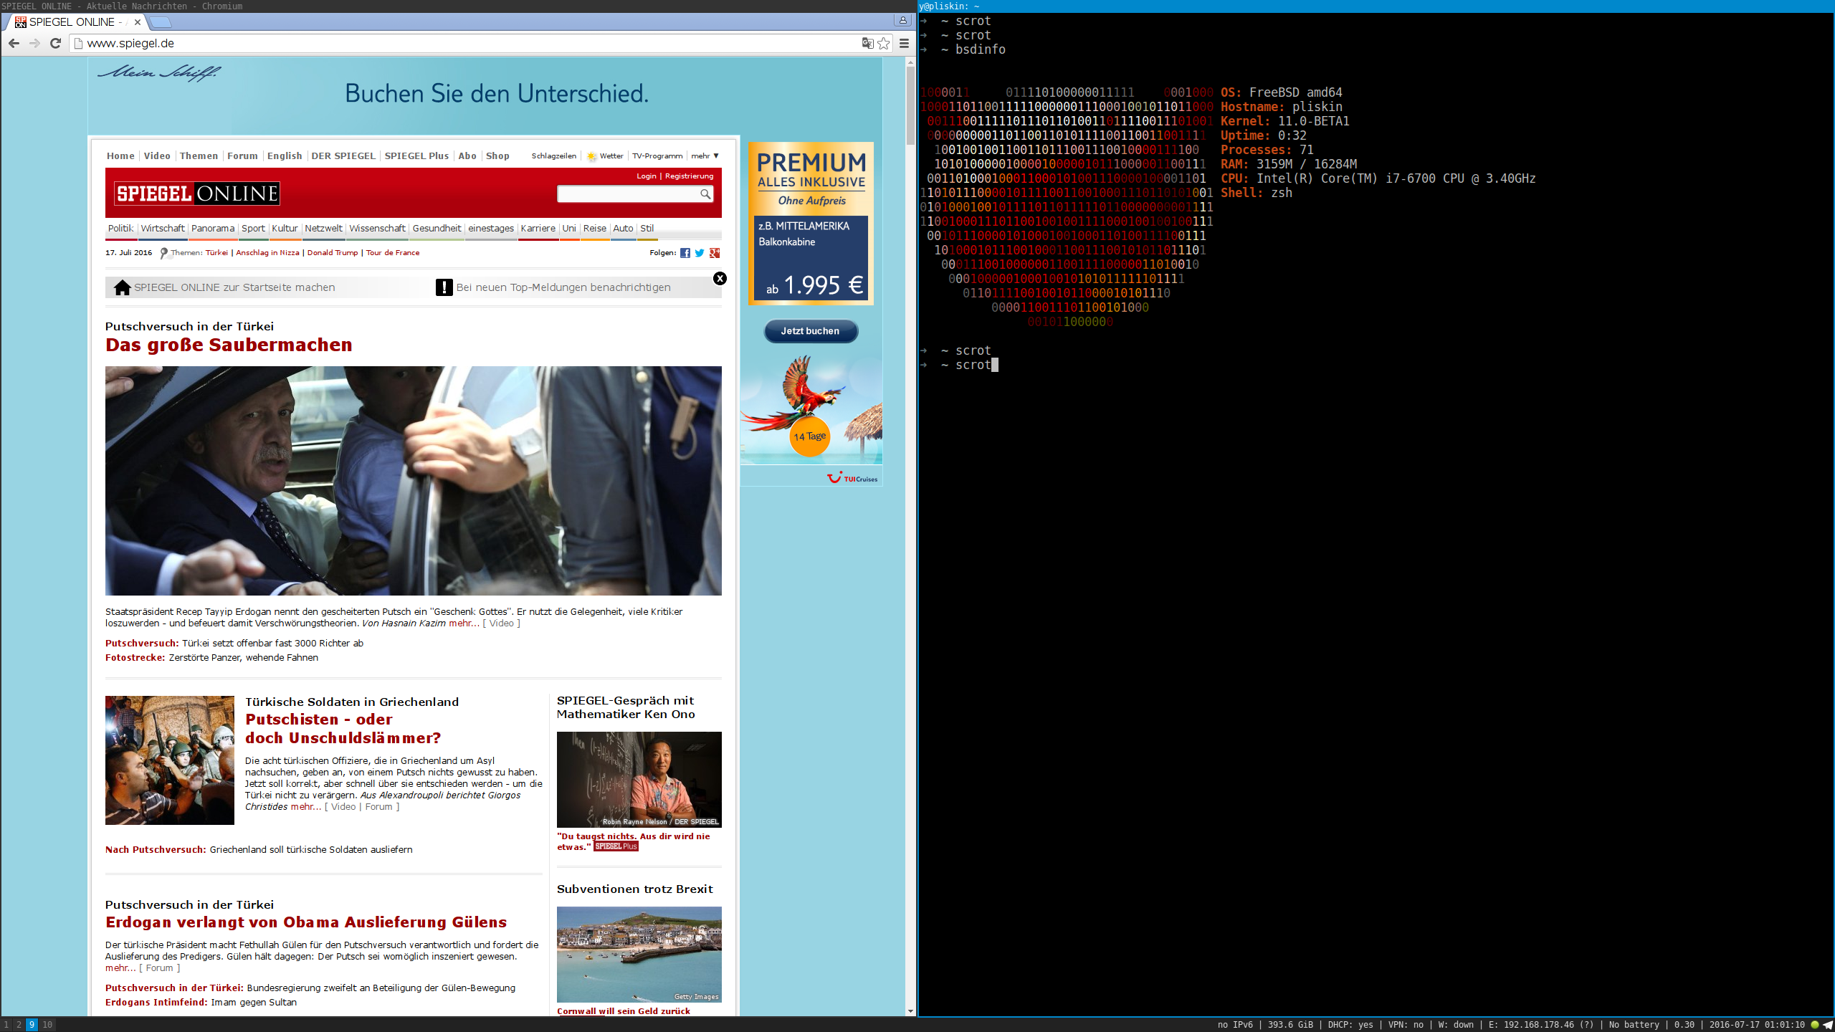Select the Sport section tab
1835x1032 pixels.
pyautogui.click(x=253, y=229)
